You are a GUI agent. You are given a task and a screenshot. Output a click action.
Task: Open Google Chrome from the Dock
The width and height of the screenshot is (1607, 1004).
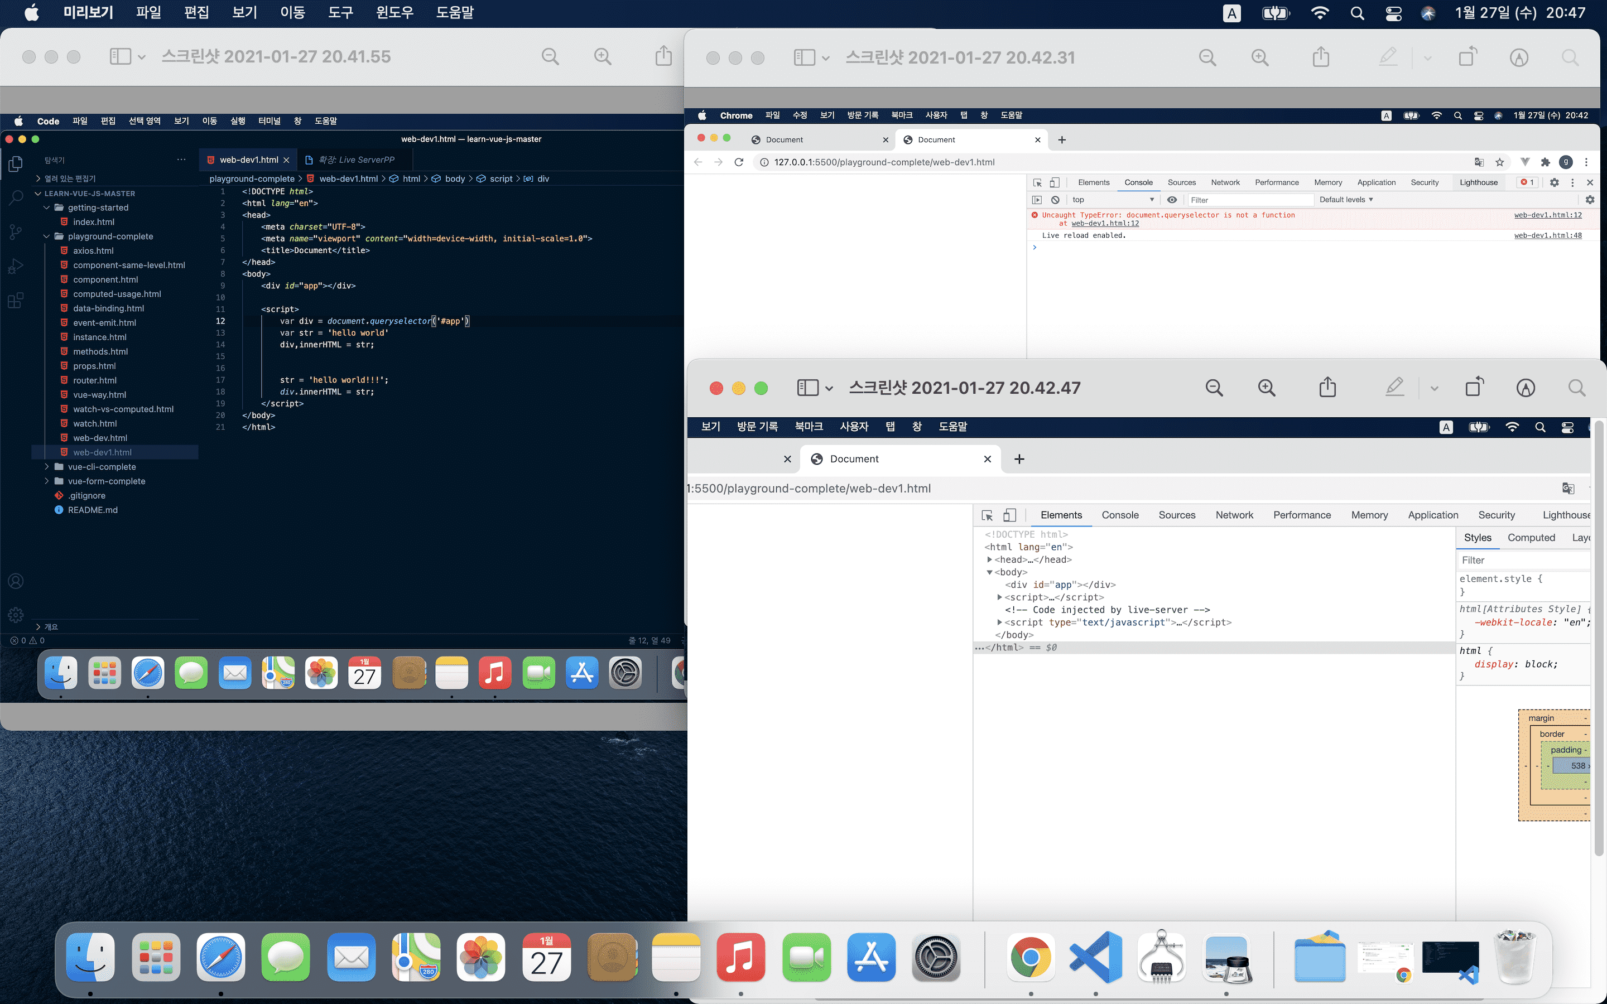coord(1031,958)
